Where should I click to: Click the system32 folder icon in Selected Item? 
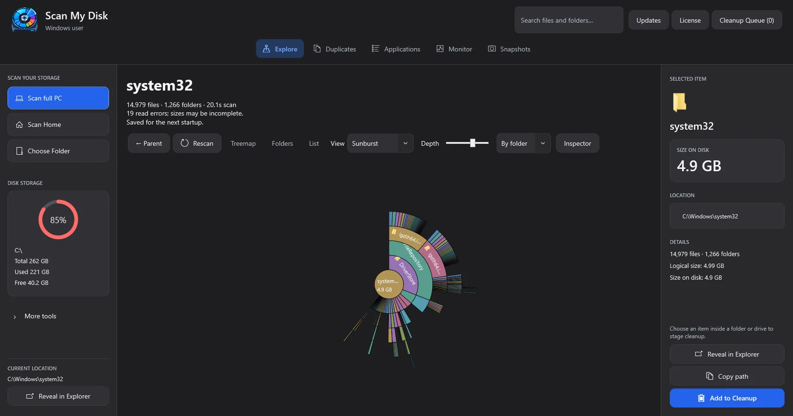pos(679,102)
